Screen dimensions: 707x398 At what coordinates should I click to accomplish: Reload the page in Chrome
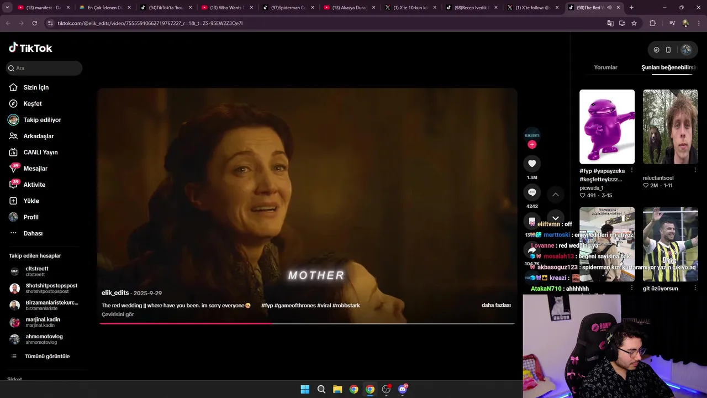pos(34,23)
